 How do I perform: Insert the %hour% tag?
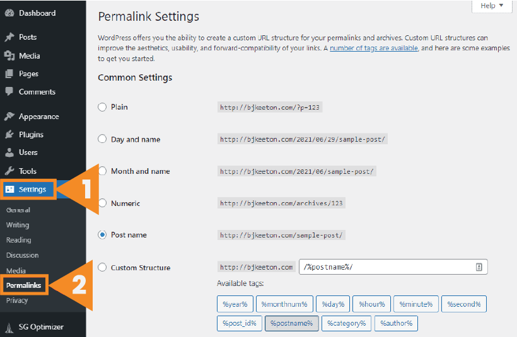[x=371, y=304]
